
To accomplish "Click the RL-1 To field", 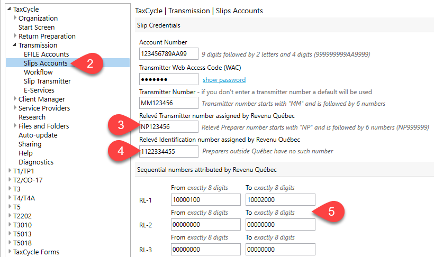I will [x=280, y=199].
